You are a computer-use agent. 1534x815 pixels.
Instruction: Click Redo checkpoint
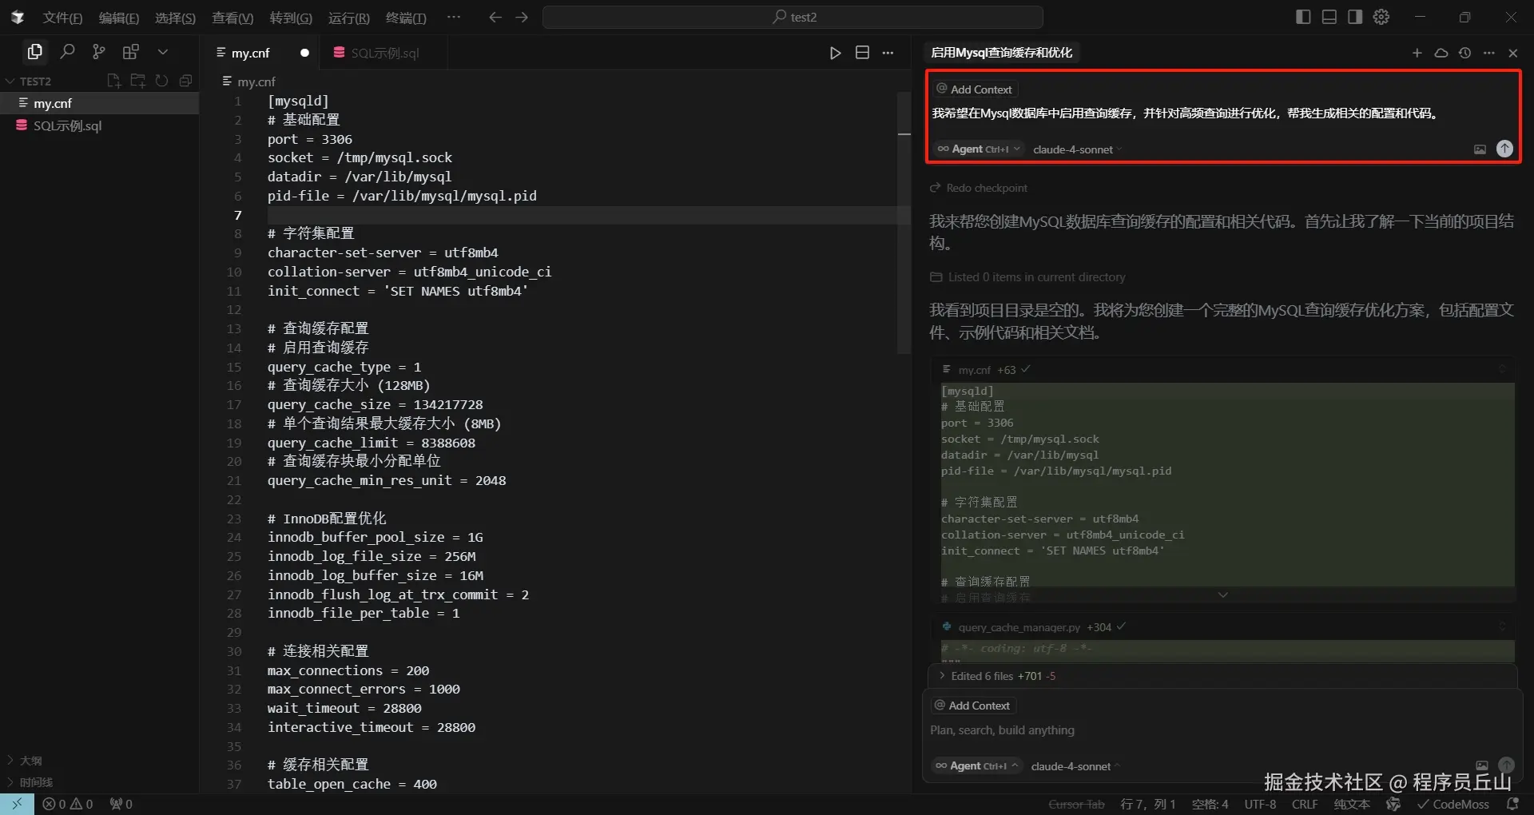coord(979,188)
